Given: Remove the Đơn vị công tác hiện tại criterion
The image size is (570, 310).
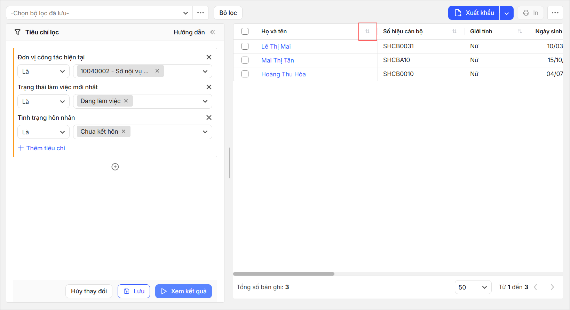Looking at the screenshot, I should click(x=209, y=57).
